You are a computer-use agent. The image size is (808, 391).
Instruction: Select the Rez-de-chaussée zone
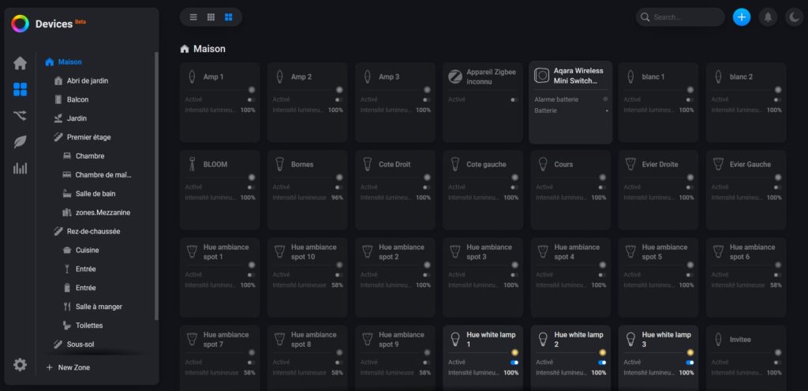point(93,231)
